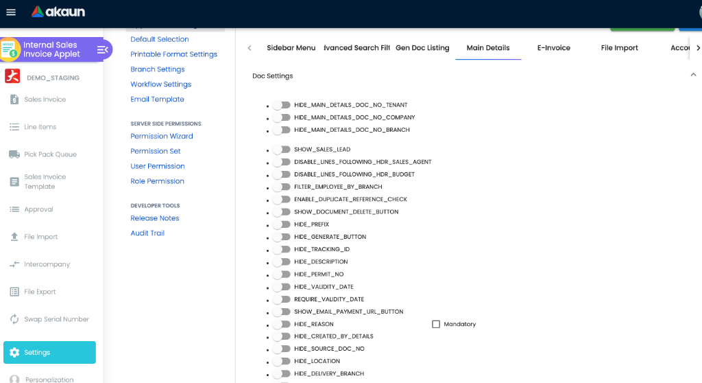Toggle HIDE_CREATED_BY_DETAILS switch
The width and height of the screenshot is (702, 383).
click(x=282, y=336)
